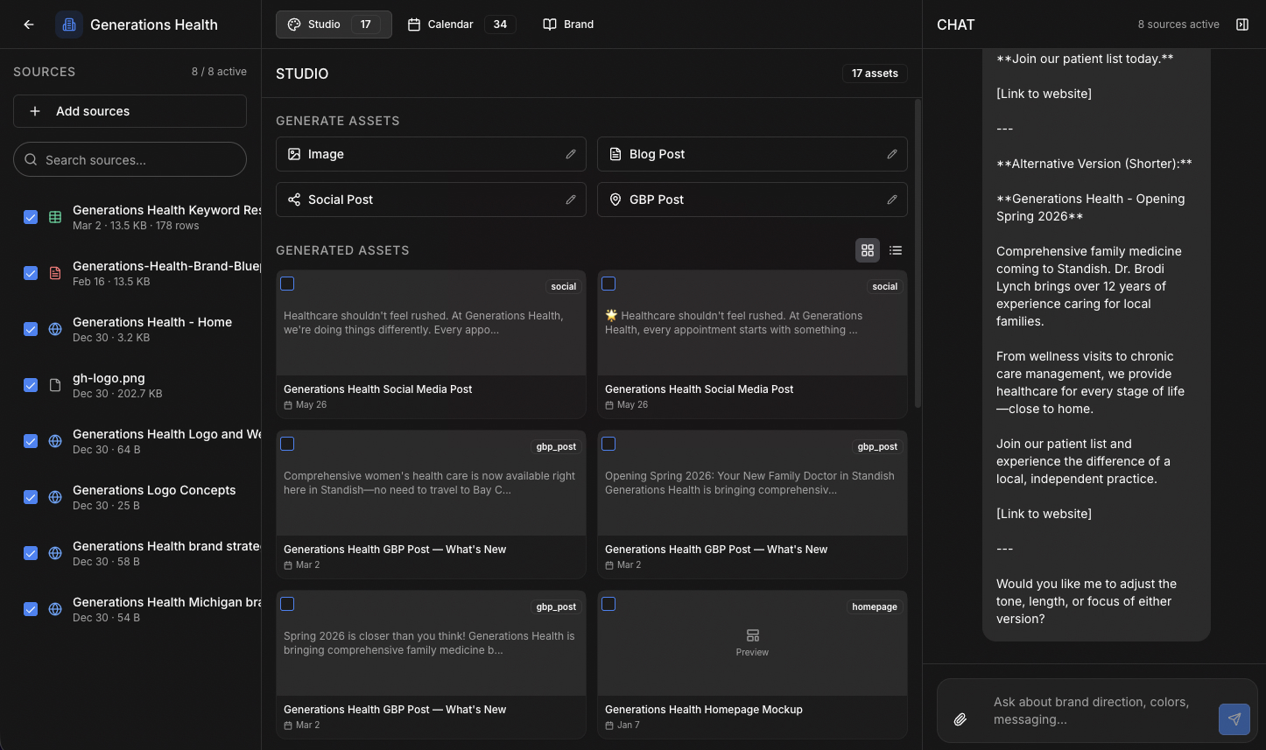The height and width of the screenshot is (750, 1266).
Task: Click the Preview icon on the Homepage Mockup card
Action: 753,635
